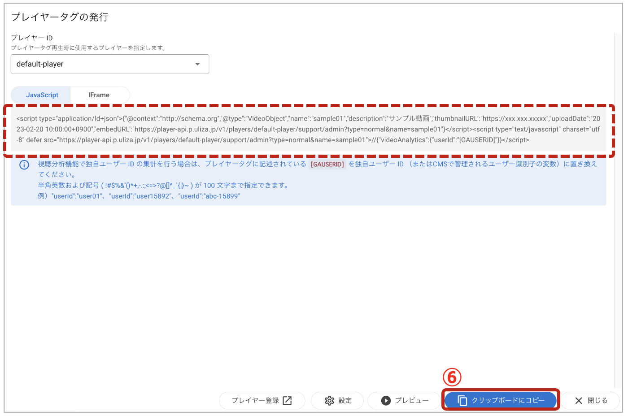628x416 pixels.
Task: Click the プレビュー preview button
Action: click(x=404, y=400)
